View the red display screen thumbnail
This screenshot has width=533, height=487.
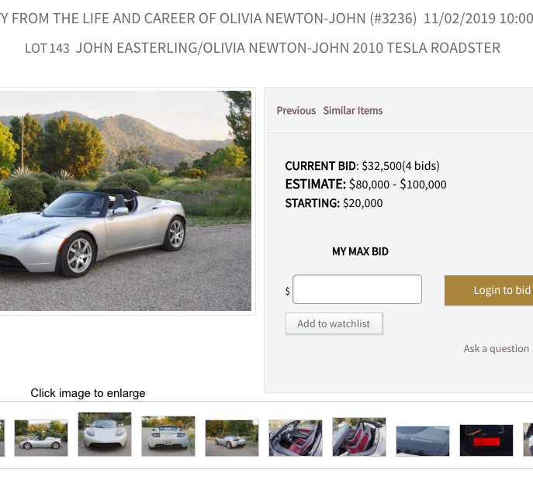click(486, 440)
